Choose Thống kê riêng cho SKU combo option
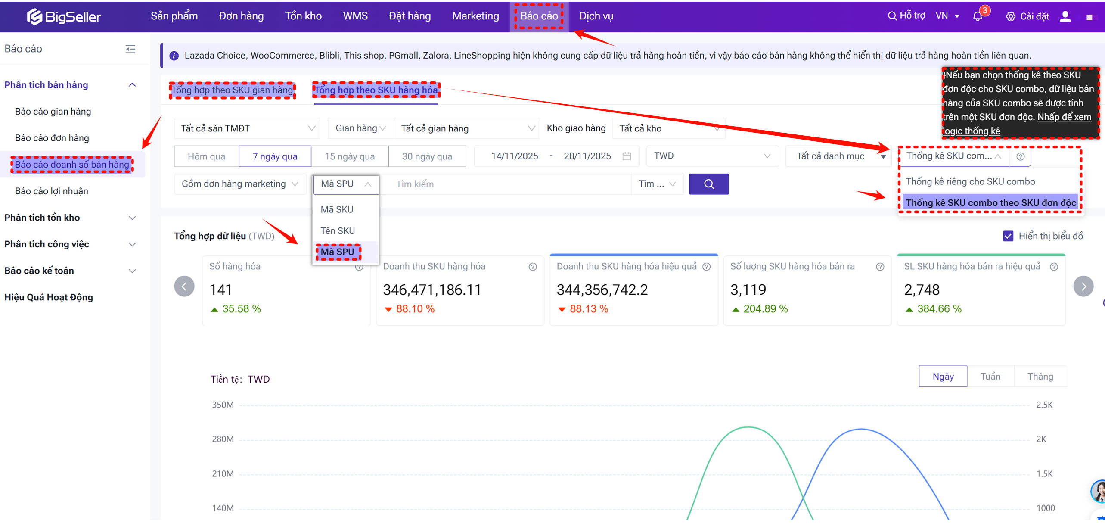 click(x=970, y=181)
